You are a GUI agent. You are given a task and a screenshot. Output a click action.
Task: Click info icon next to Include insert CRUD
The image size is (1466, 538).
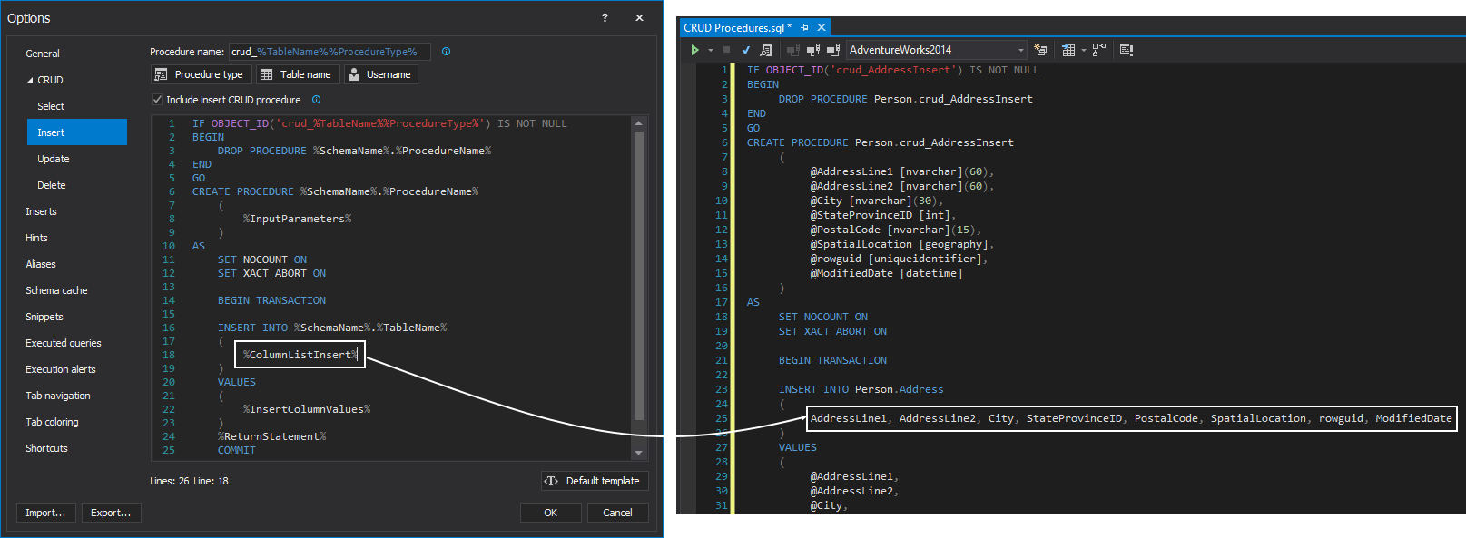(x=316, y=100)
